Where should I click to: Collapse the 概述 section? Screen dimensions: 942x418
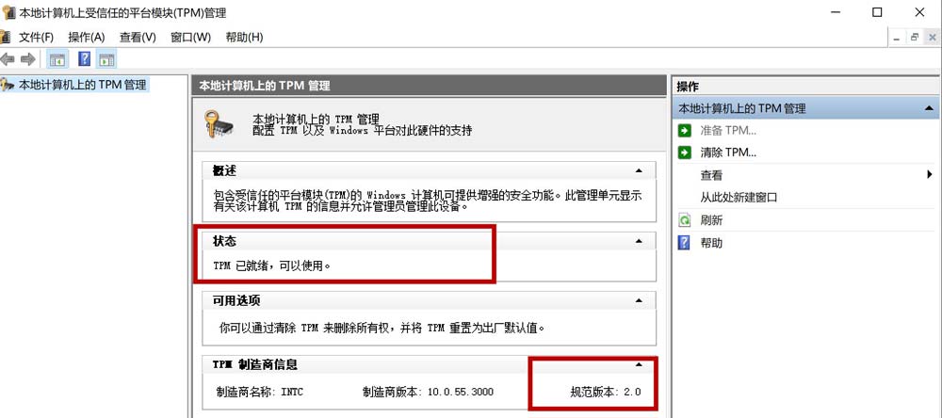[639, 171]
